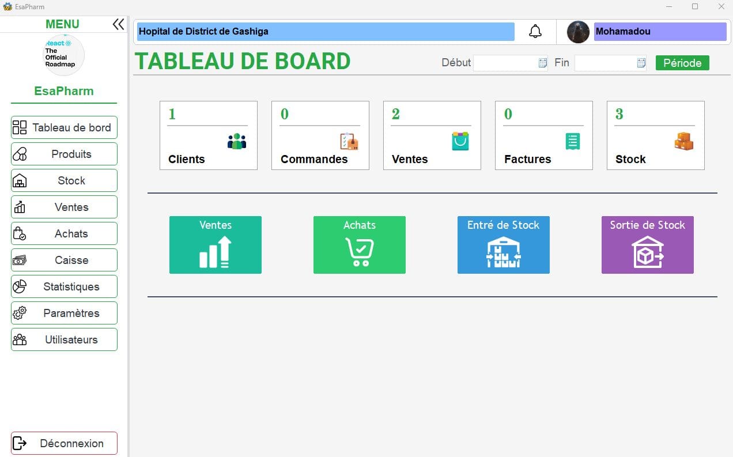Collapse the sidebar menu with double chevron
This screenshot has width=733, height=457.
coord(118,24)
